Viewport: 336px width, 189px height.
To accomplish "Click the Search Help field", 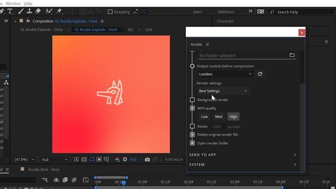I will [301, 12].
